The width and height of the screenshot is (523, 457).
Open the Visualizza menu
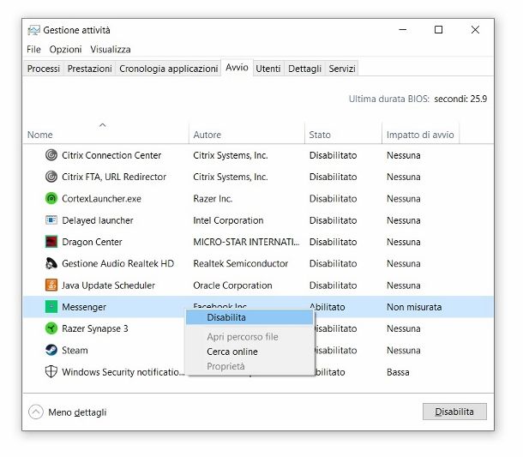(x=111, y=50)
